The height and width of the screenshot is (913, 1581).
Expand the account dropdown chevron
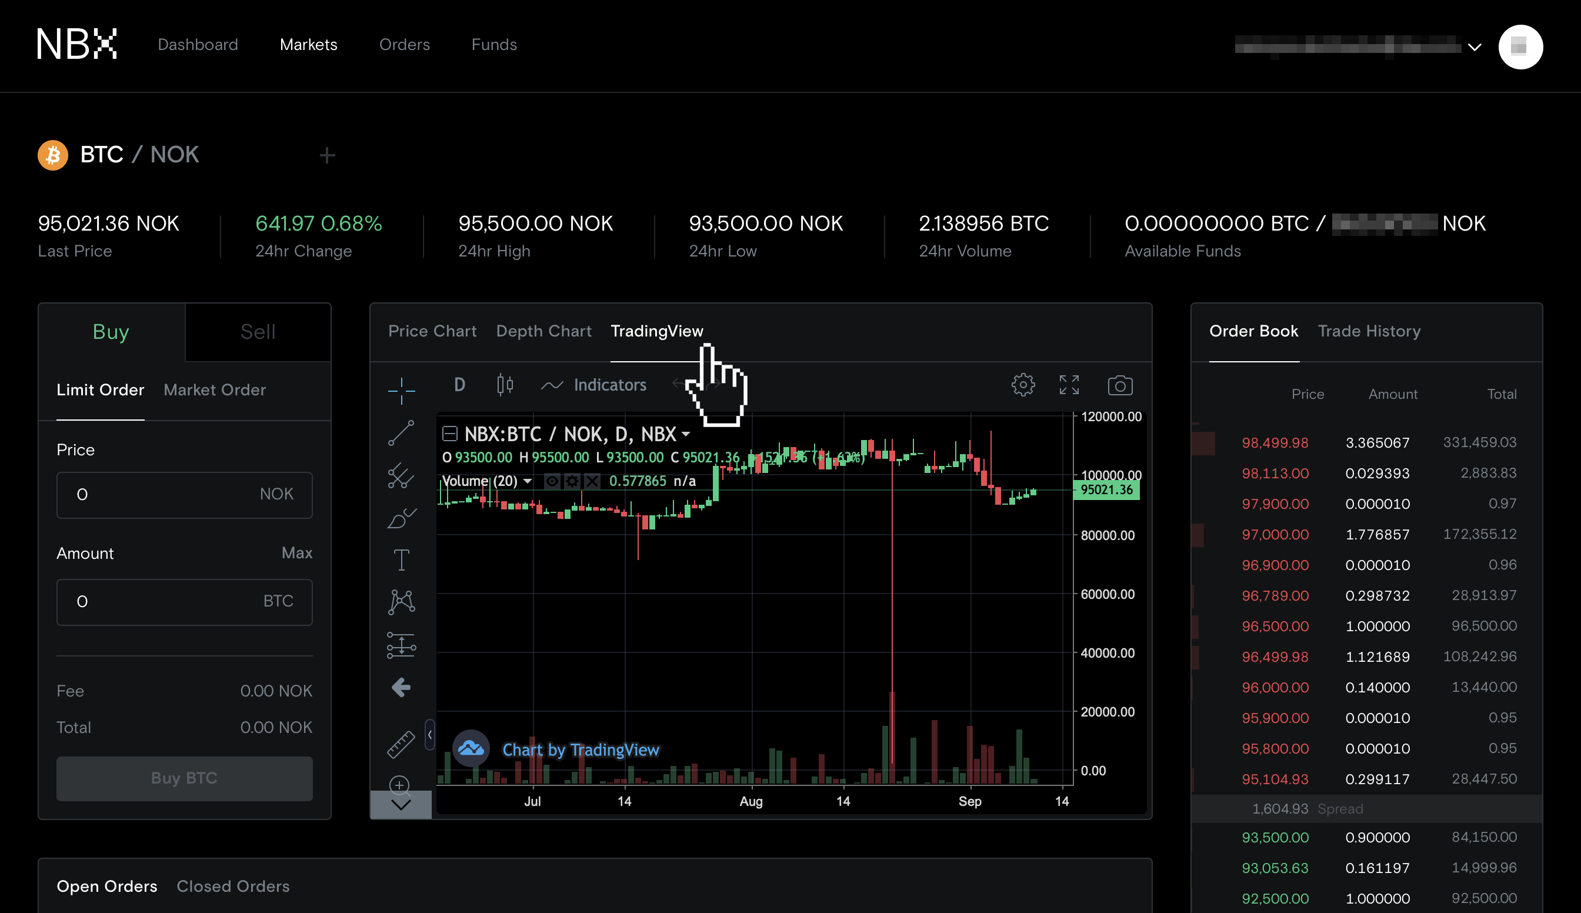click(1475, 47)
